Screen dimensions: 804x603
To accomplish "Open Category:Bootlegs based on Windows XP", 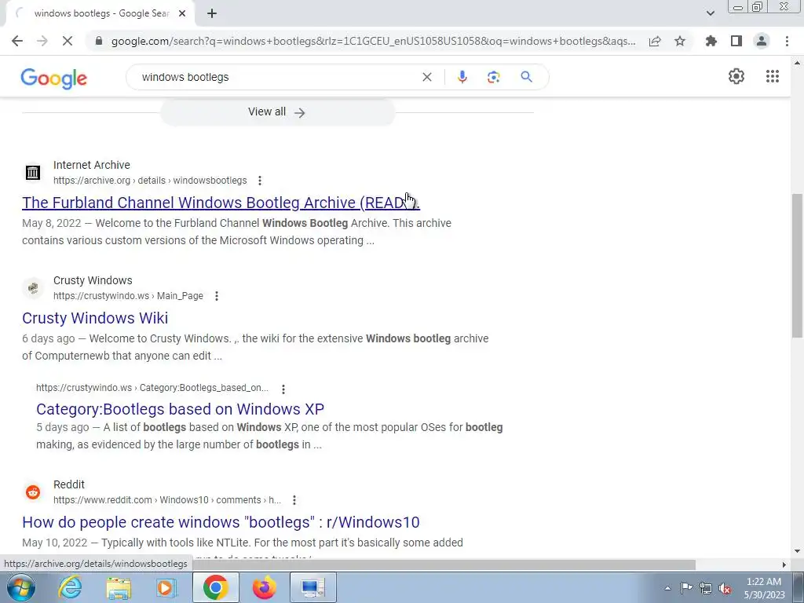I will tap(180, 409).
